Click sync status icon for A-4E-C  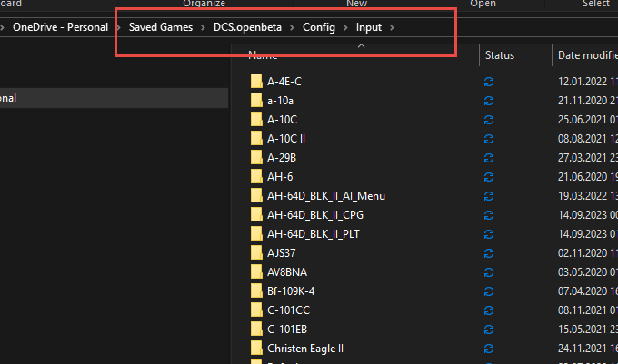coord(489,82)
